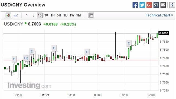Screen dimensions: 176x99
Task: Set chart to 1D timeframe
Action: 66,15
